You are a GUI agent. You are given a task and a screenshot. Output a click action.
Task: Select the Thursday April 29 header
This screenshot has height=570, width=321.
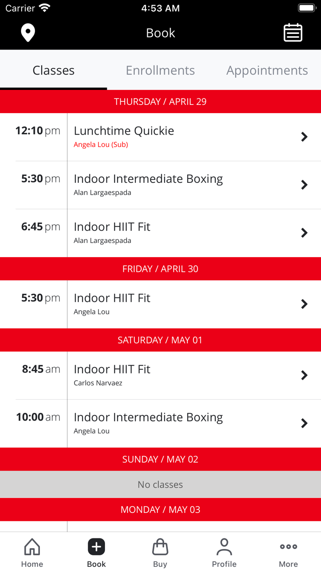[160, 101]
